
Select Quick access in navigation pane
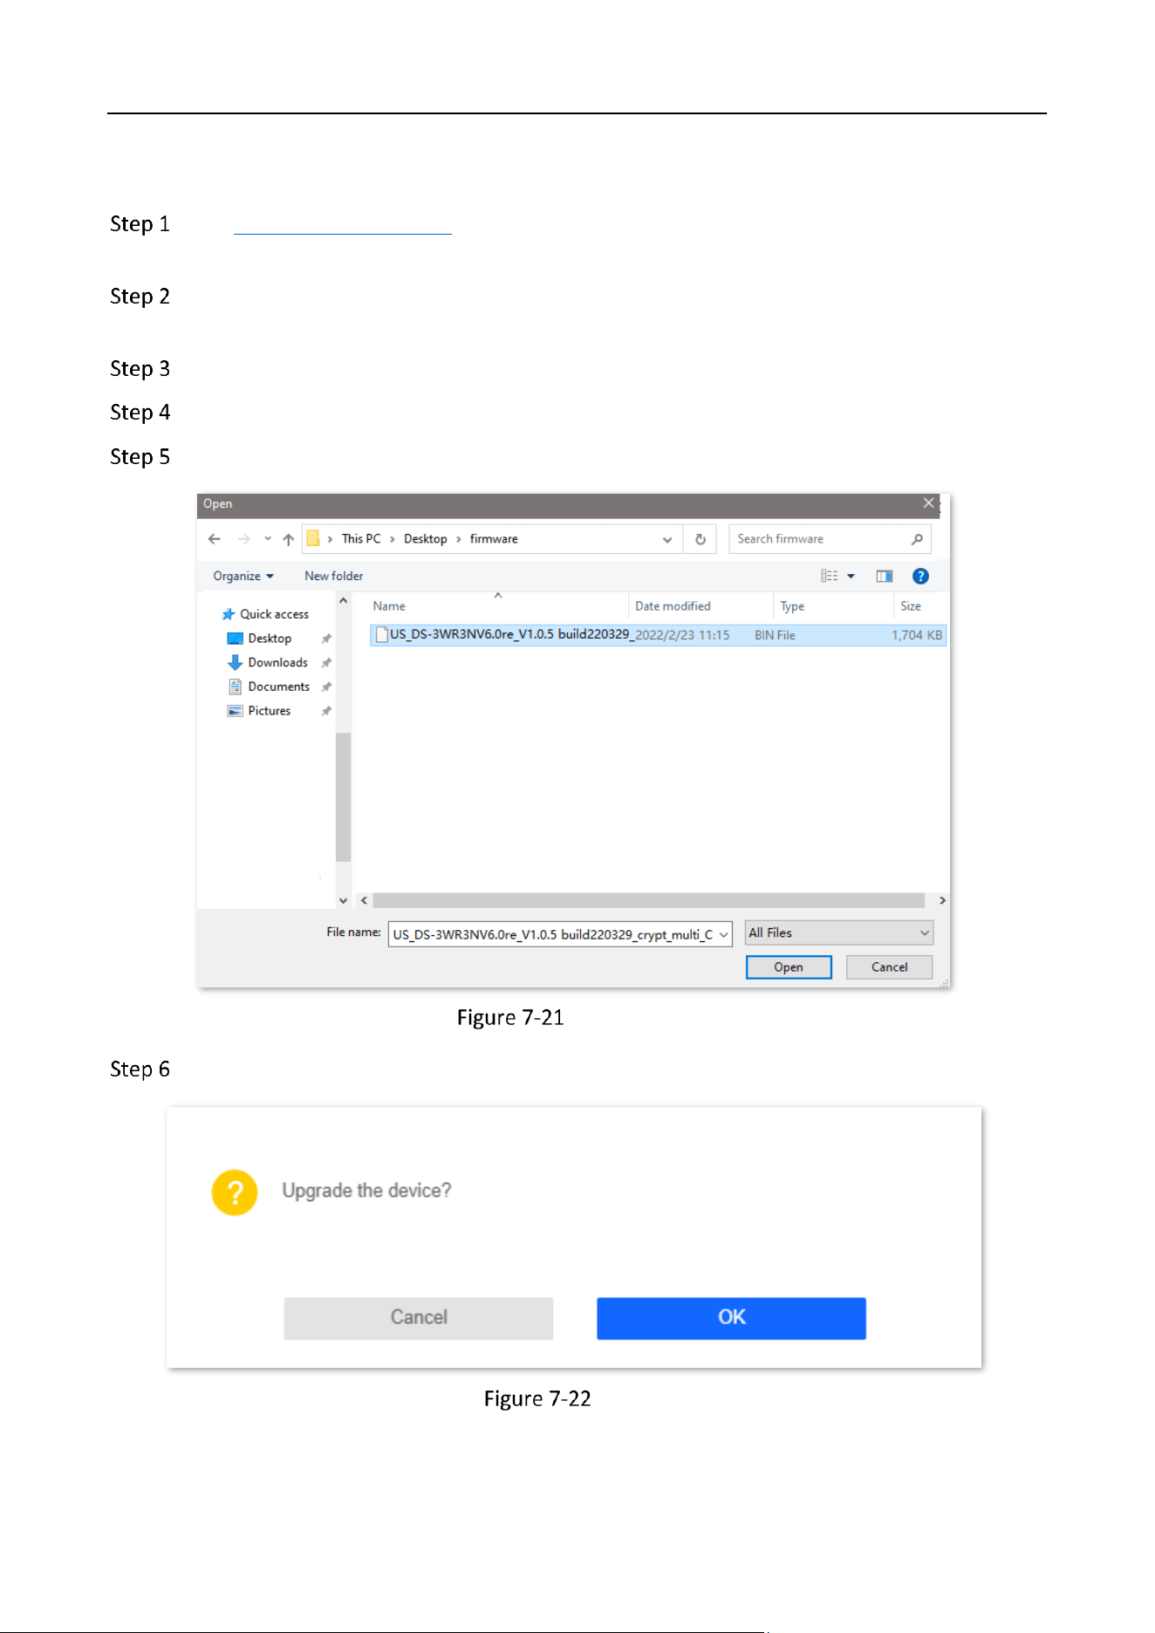(x=266, y=614)
